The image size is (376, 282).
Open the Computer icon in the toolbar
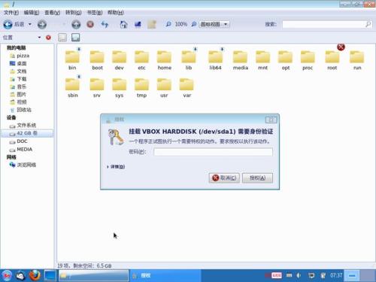138,24
